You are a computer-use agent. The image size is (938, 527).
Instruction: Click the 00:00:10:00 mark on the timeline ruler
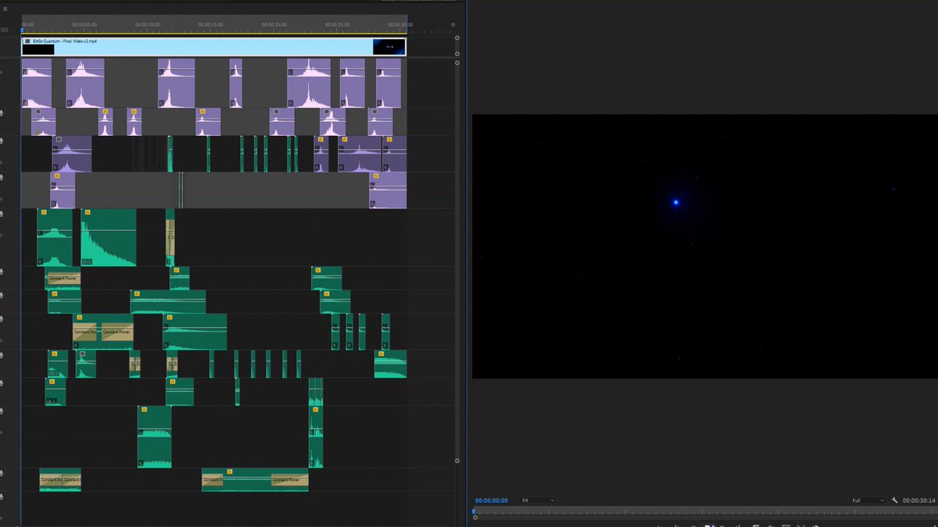pos(148,25)
